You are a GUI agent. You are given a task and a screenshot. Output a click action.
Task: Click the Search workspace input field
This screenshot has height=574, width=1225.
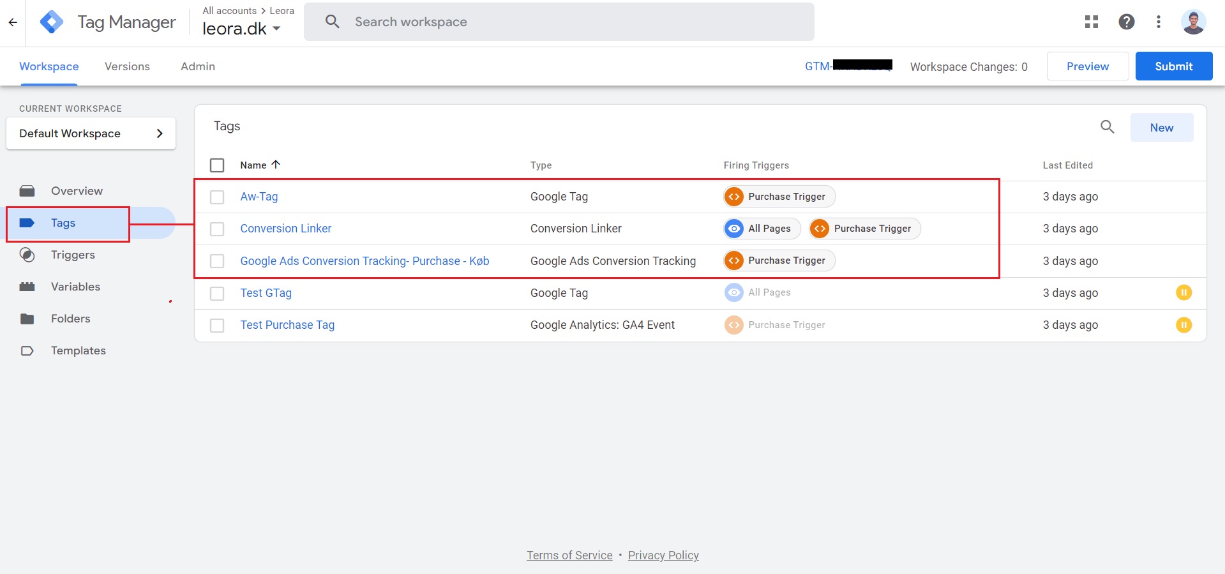click(x=559, y=22)
